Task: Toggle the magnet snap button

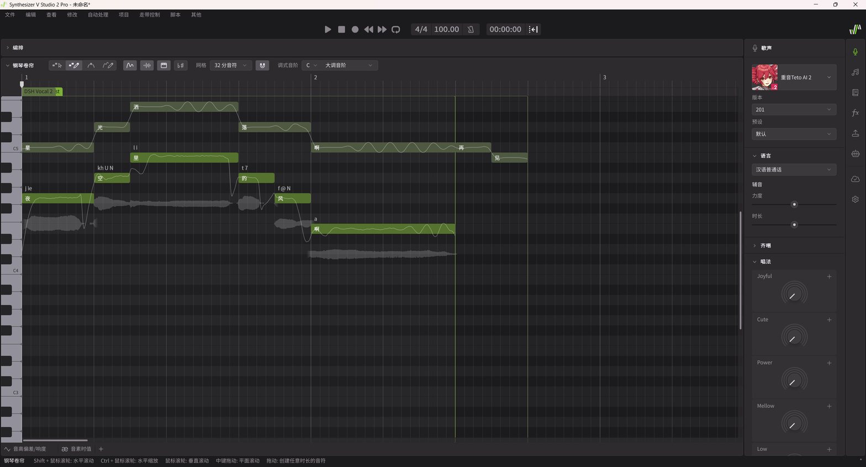Action: [262, 65]
